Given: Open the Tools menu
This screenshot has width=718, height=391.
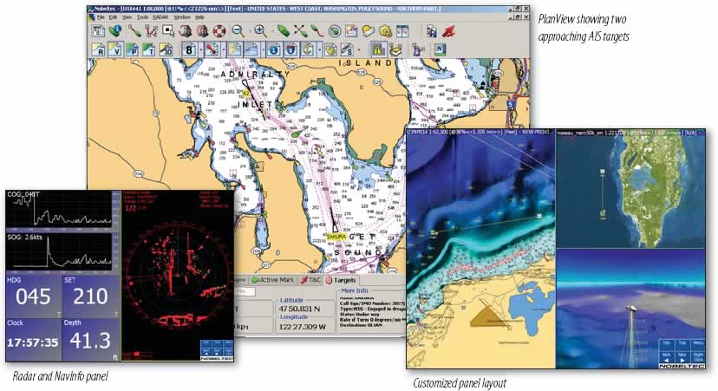Looking at the screenshot, I should point(142,16).
